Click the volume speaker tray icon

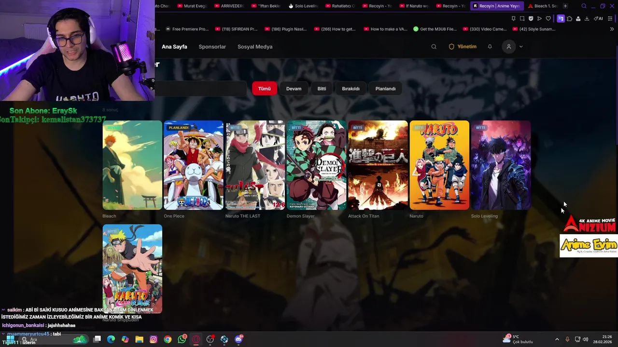pyautogui.click(x=585, y=339)
